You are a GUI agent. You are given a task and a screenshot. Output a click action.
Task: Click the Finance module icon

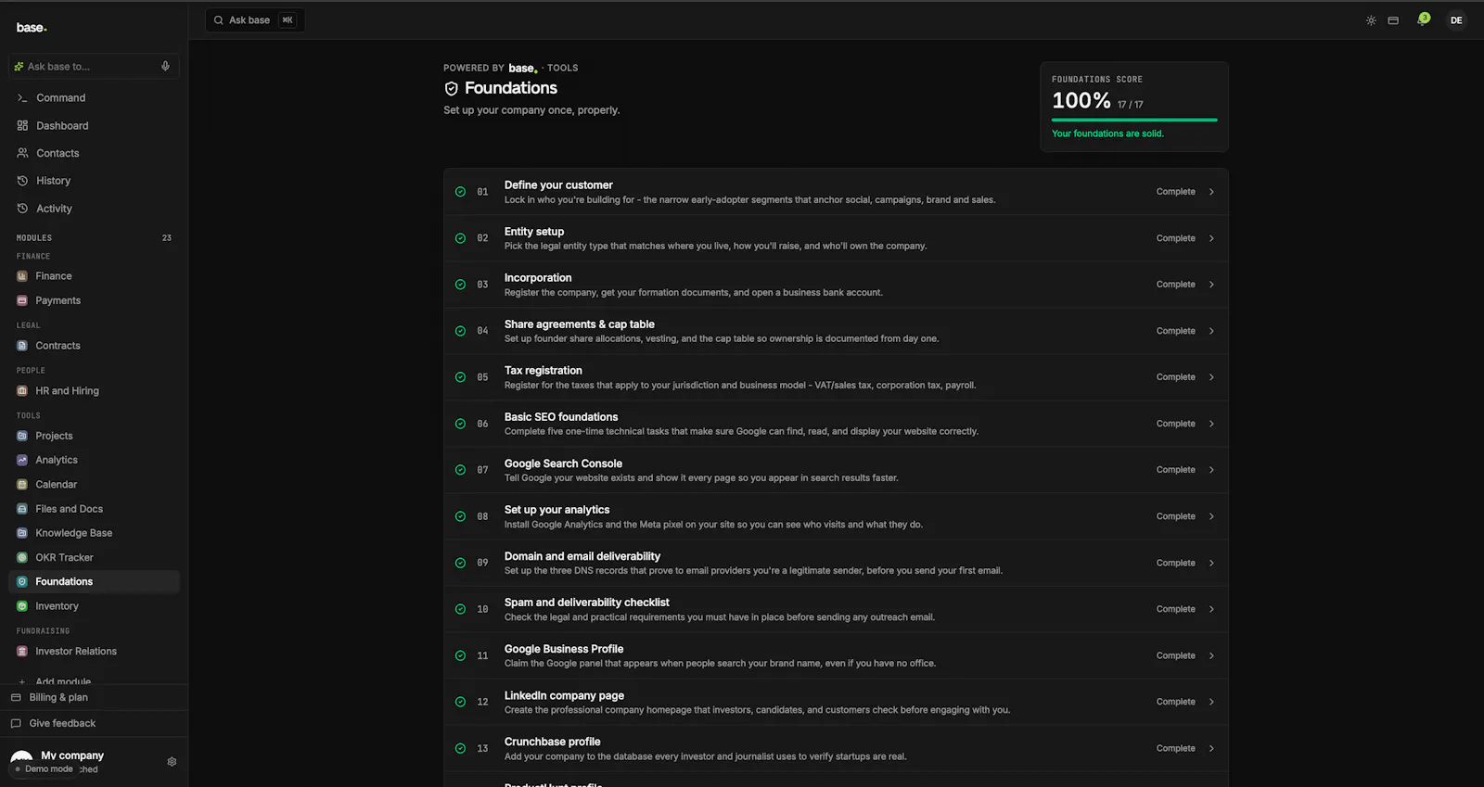pyautogui.click(x=22, y=276)
